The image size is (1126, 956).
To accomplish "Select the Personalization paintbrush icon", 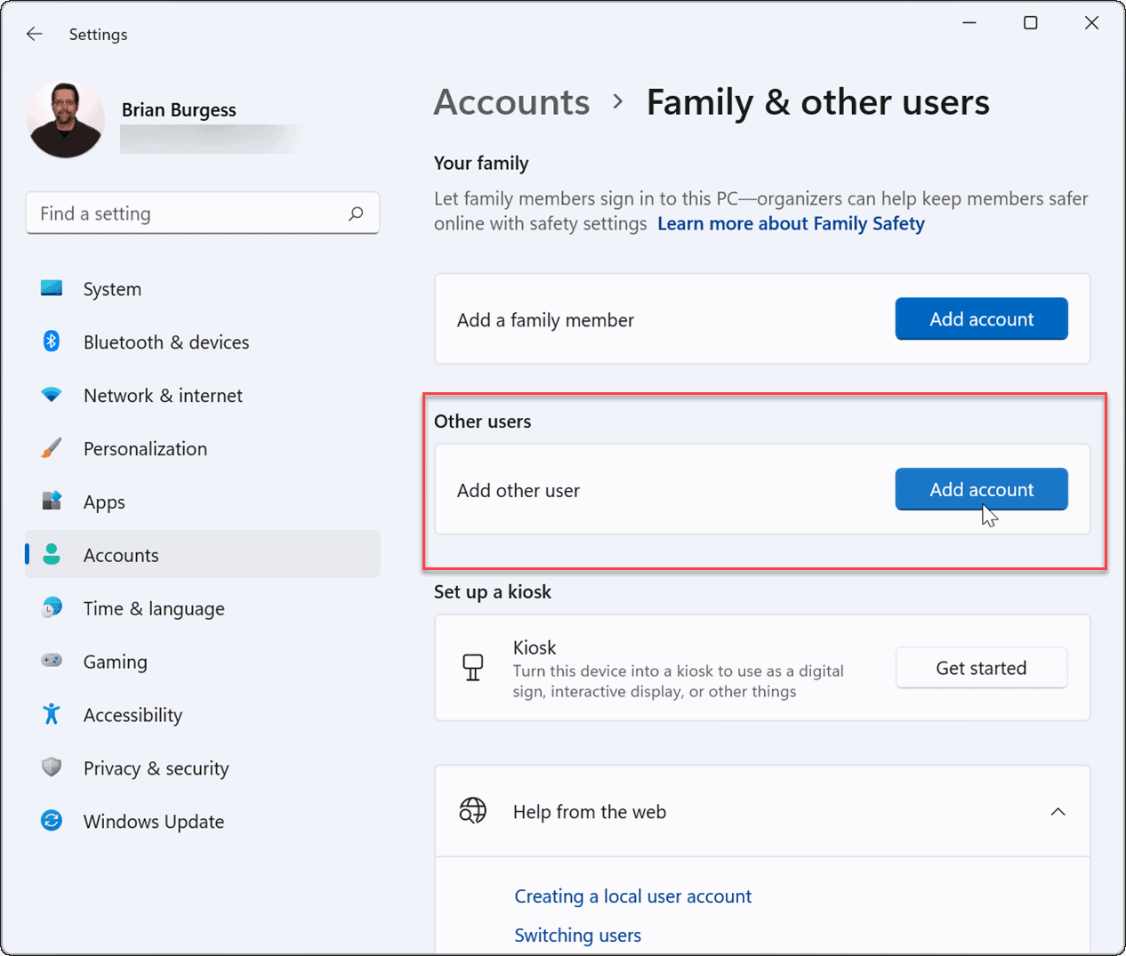I will click(52, 448).
